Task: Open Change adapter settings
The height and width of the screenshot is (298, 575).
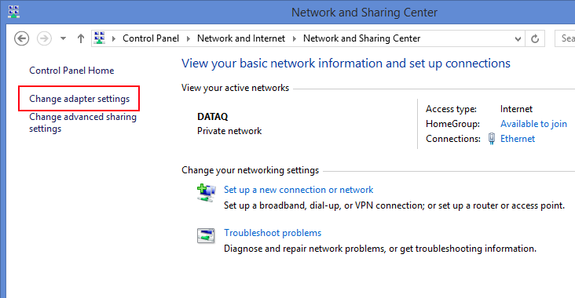Action: tap(79, 99)
